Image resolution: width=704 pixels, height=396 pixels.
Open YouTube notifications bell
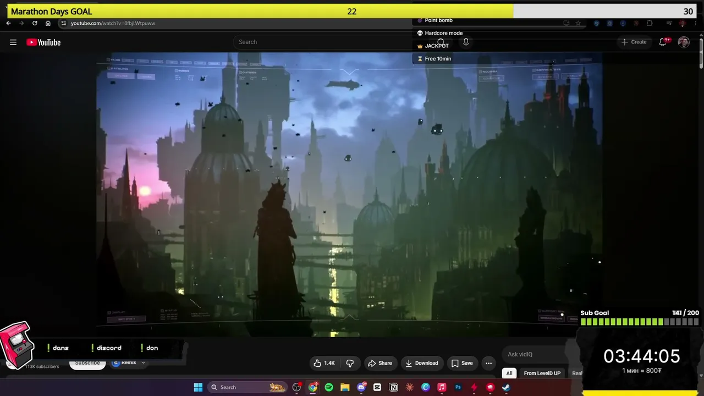click(x=663, y=42)
